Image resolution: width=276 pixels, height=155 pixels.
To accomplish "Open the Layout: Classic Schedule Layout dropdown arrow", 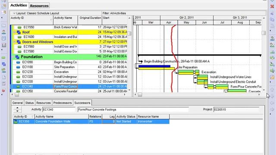I will (14, 13).
